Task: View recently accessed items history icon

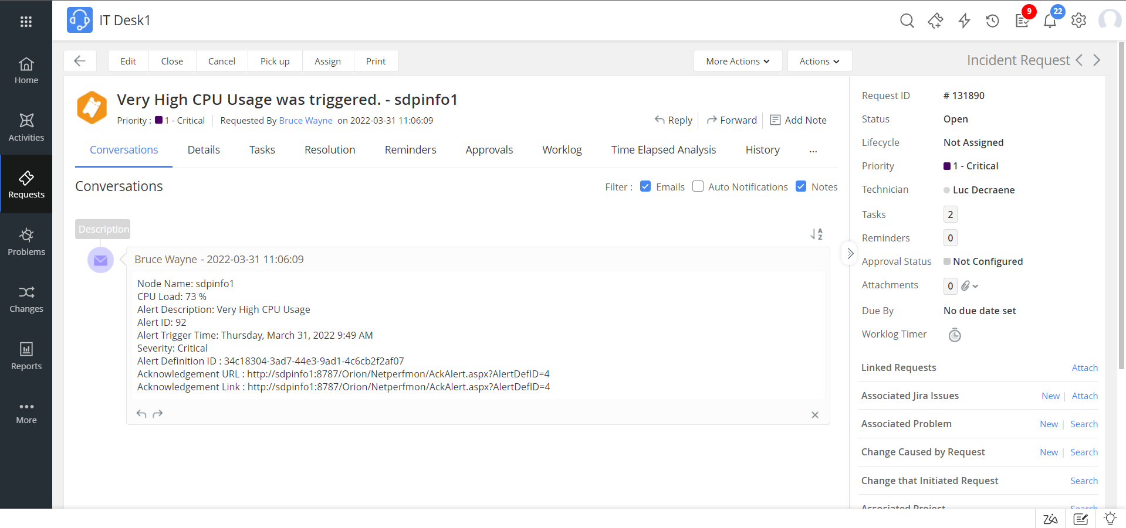Action: (x=993, y=20)
